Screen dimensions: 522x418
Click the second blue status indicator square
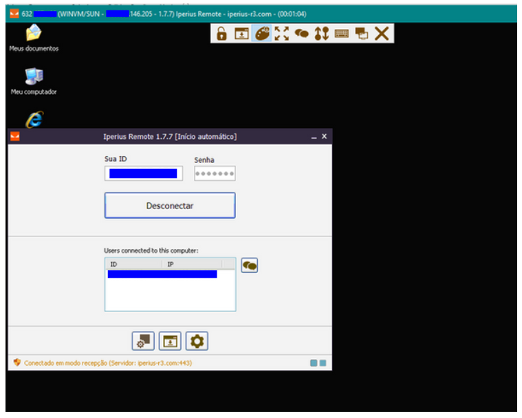pos(323,363)
